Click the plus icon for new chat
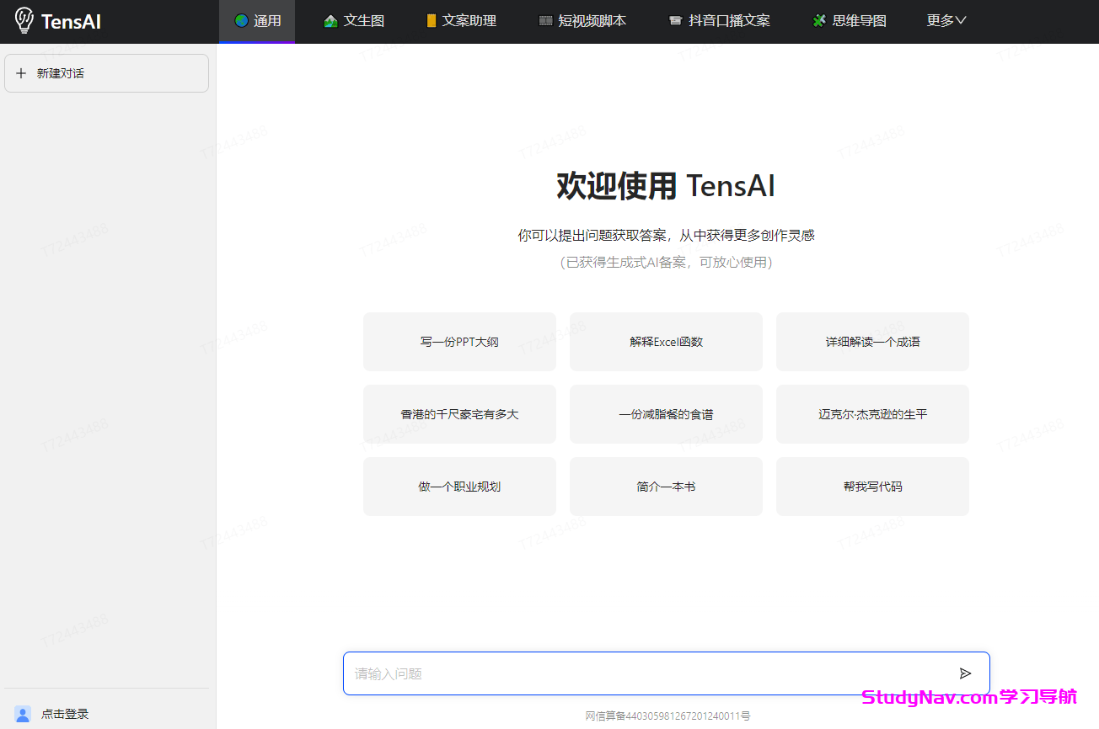Screen dimensions: 1099x729 [x=21, y=73]
